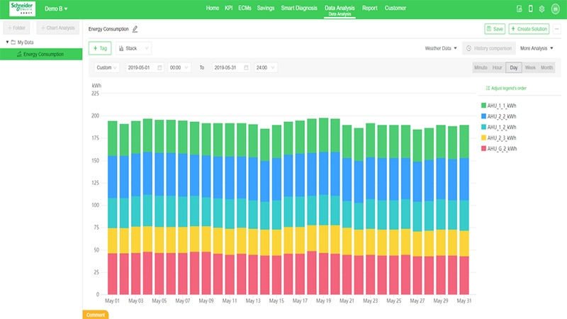Select Month time granularity
This screenshot has height=319, width=567.
546,67
